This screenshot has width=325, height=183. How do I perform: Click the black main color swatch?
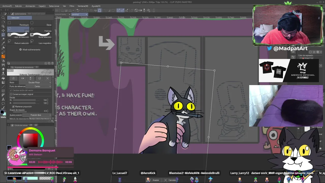tap(2, 112)
